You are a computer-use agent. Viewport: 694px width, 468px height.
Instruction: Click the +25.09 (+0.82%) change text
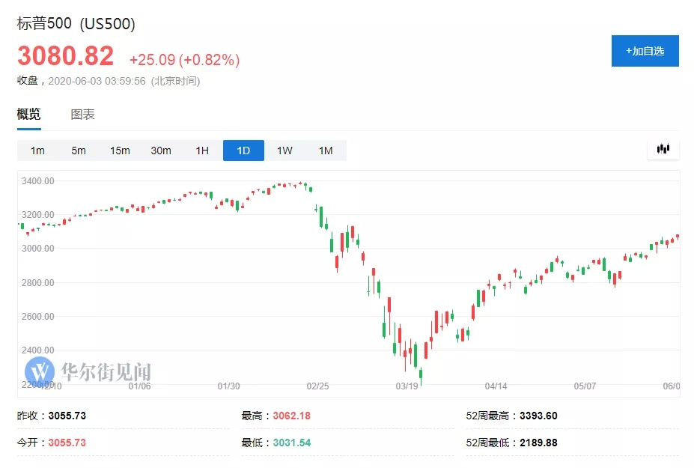click(185, 60)
